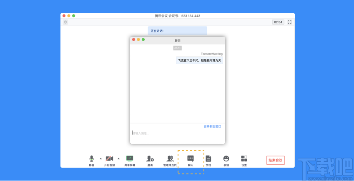Click the 结束会议 end meeting button
The image size is (354, 181).
point(276,160)
